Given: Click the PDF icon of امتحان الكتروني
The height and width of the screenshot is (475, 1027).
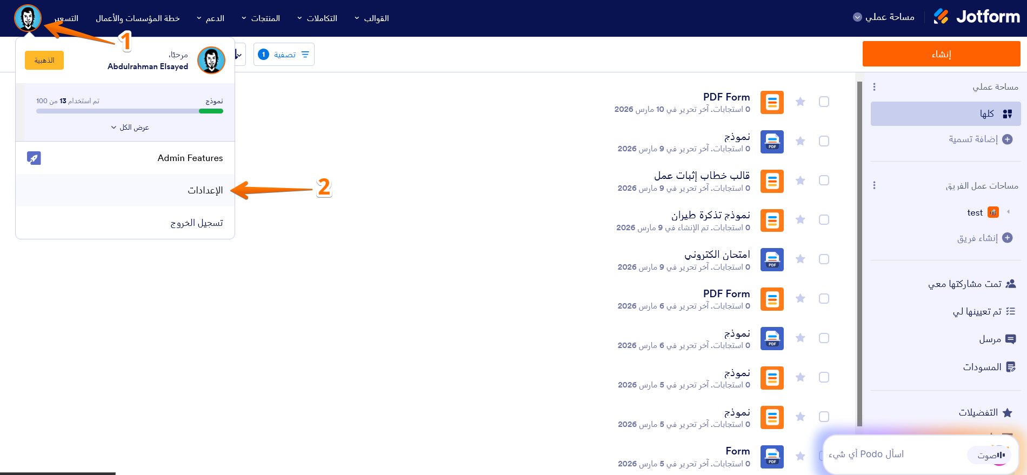Looking at the screenshot, I should 772,260.
